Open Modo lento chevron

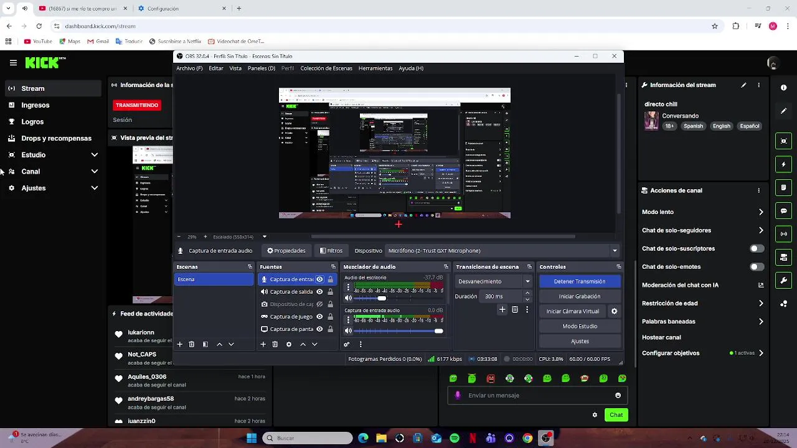click(x=761, y=212)
